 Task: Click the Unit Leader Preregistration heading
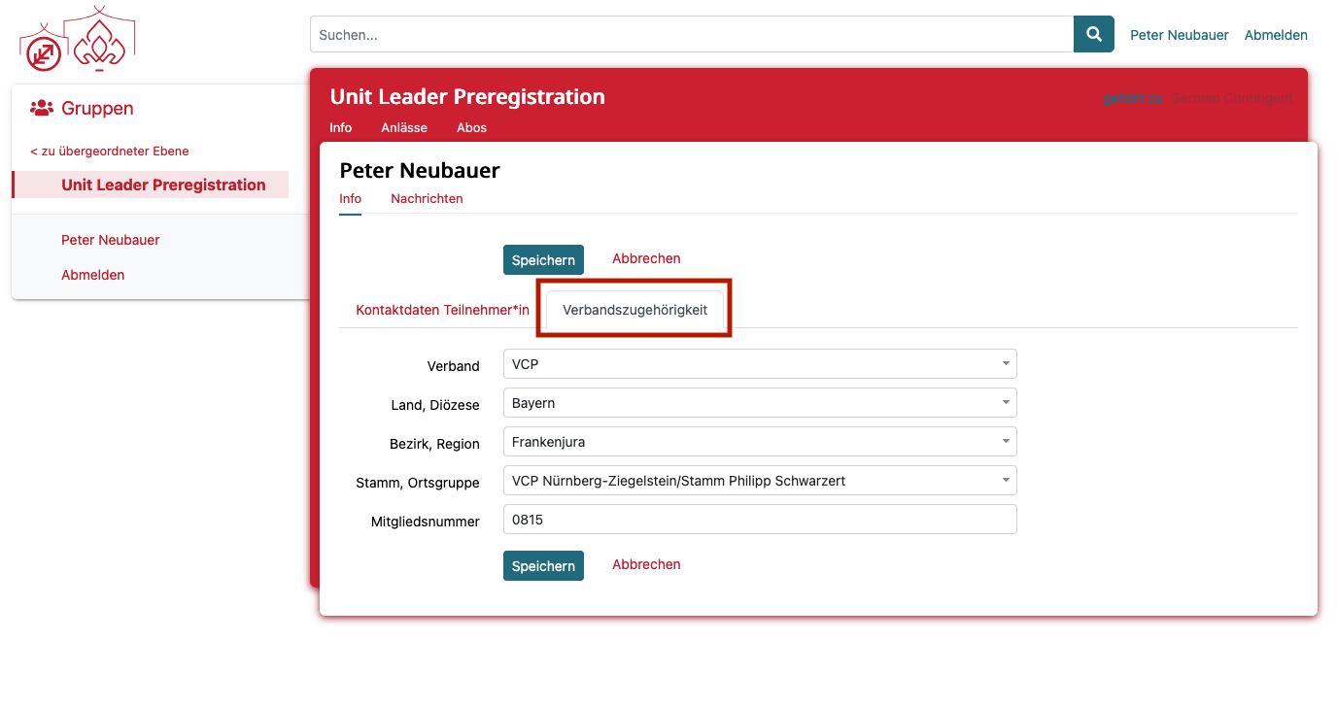[x=467, y=97]
